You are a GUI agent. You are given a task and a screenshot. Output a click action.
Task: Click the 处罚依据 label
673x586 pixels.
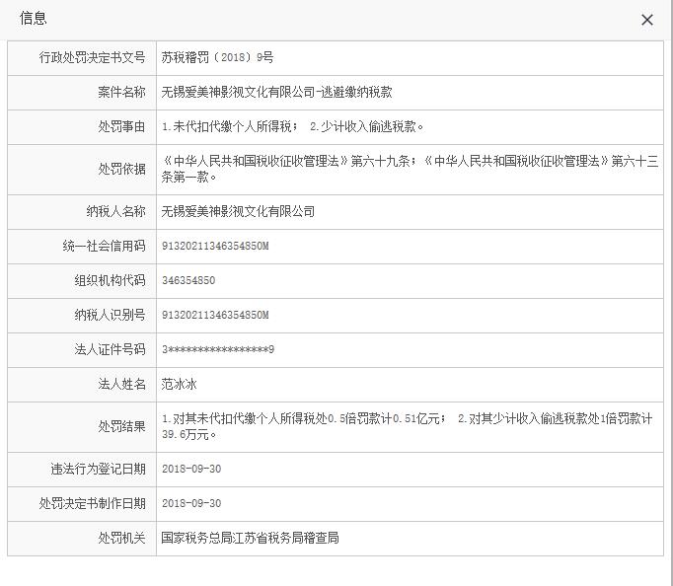(x=122, y=169)
